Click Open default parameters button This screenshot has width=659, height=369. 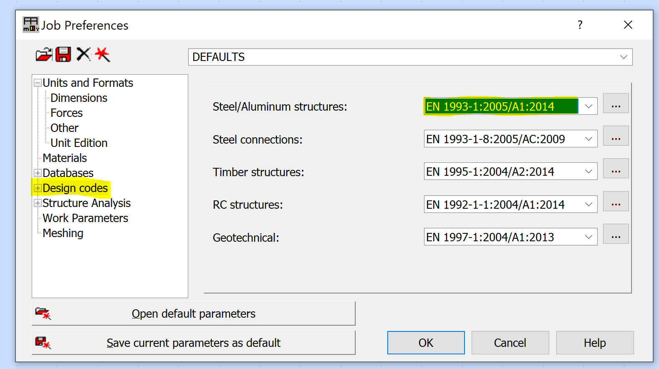tap(194, 313)
